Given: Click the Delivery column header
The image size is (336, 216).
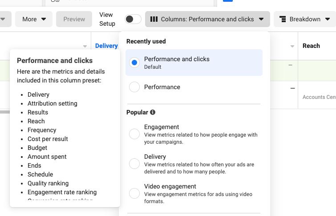Looking at the screenshot, I should pyautogui.click(x=106, y=46).
